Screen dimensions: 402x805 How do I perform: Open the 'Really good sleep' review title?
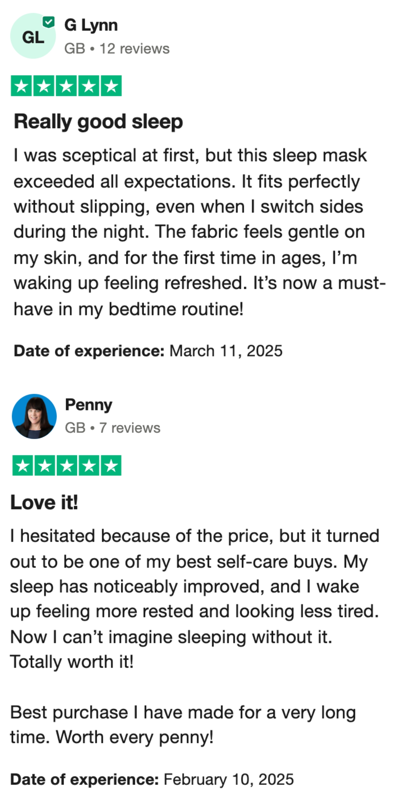pyautogui.click(x=98, y=121)
